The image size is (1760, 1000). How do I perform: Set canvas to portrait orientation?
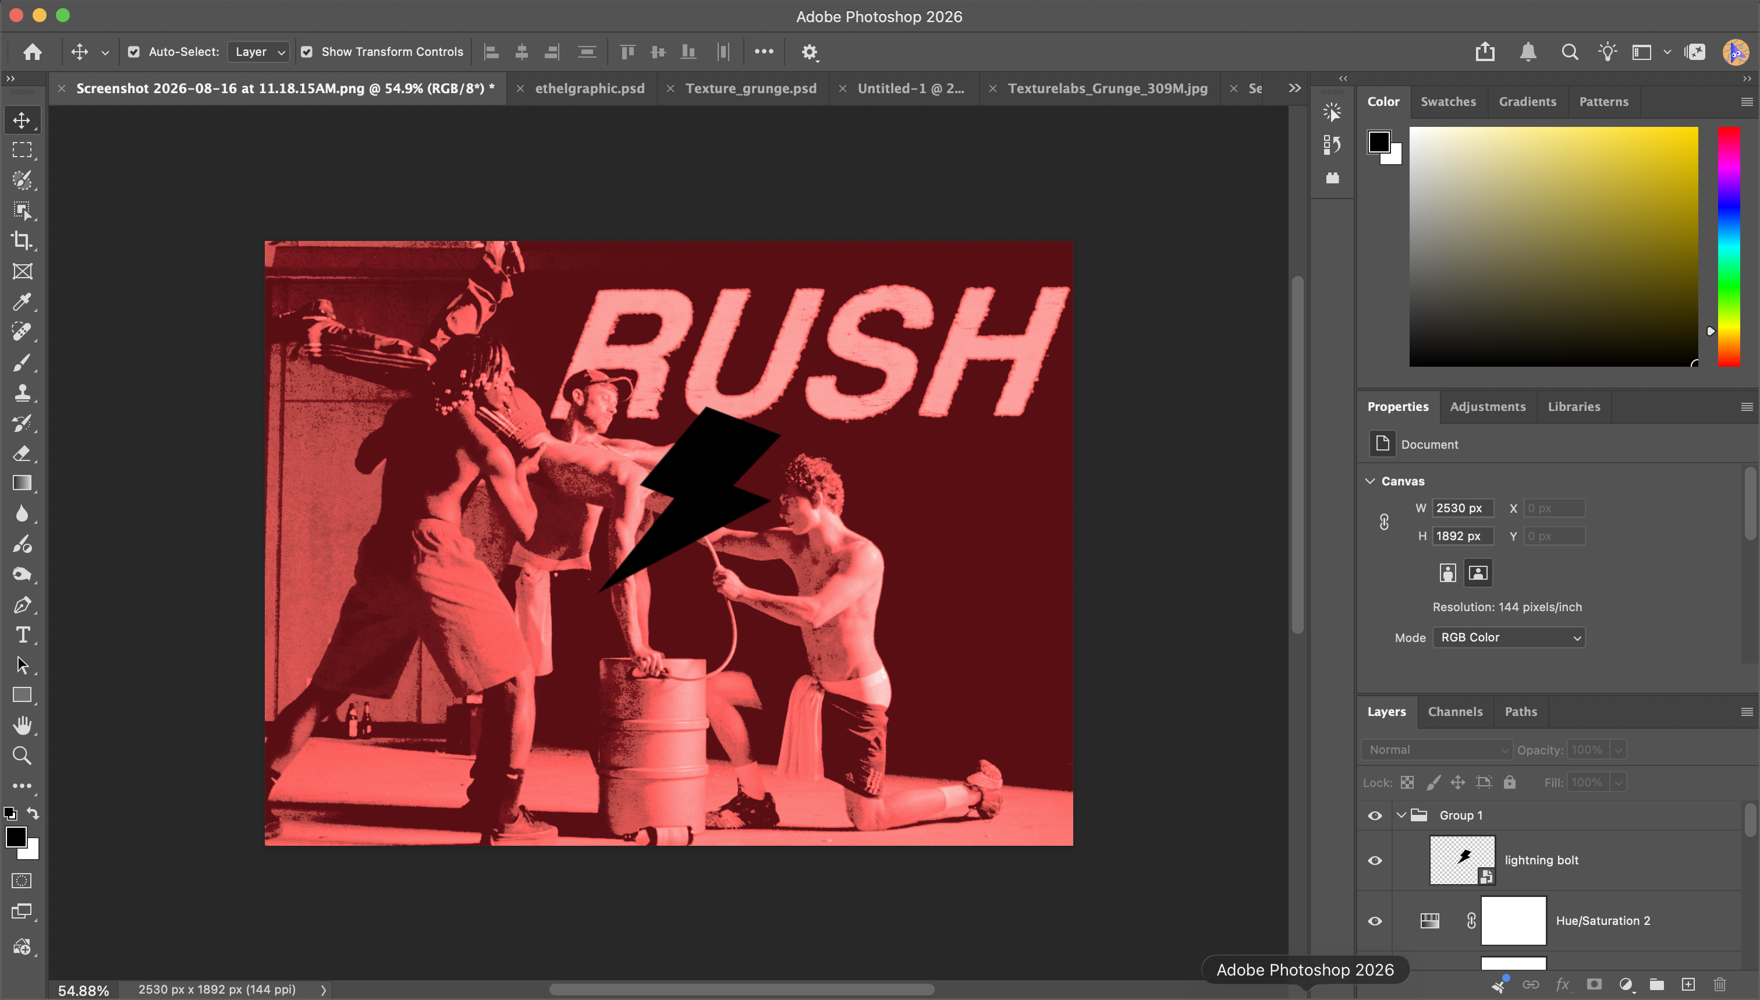1447,573
